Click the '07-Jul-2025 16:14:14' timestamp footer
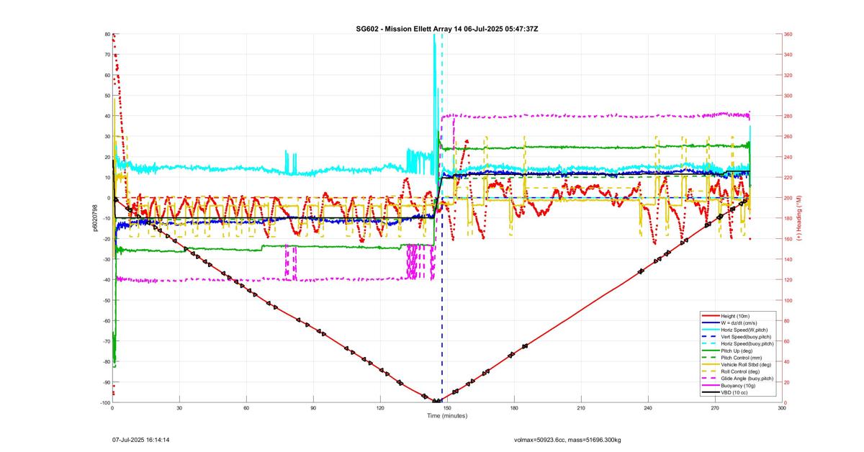 tap(141, 439)
